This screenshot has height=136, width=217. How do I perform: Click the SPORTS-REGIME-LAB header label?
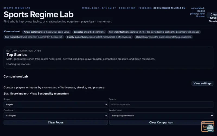(x=17, y=8)
